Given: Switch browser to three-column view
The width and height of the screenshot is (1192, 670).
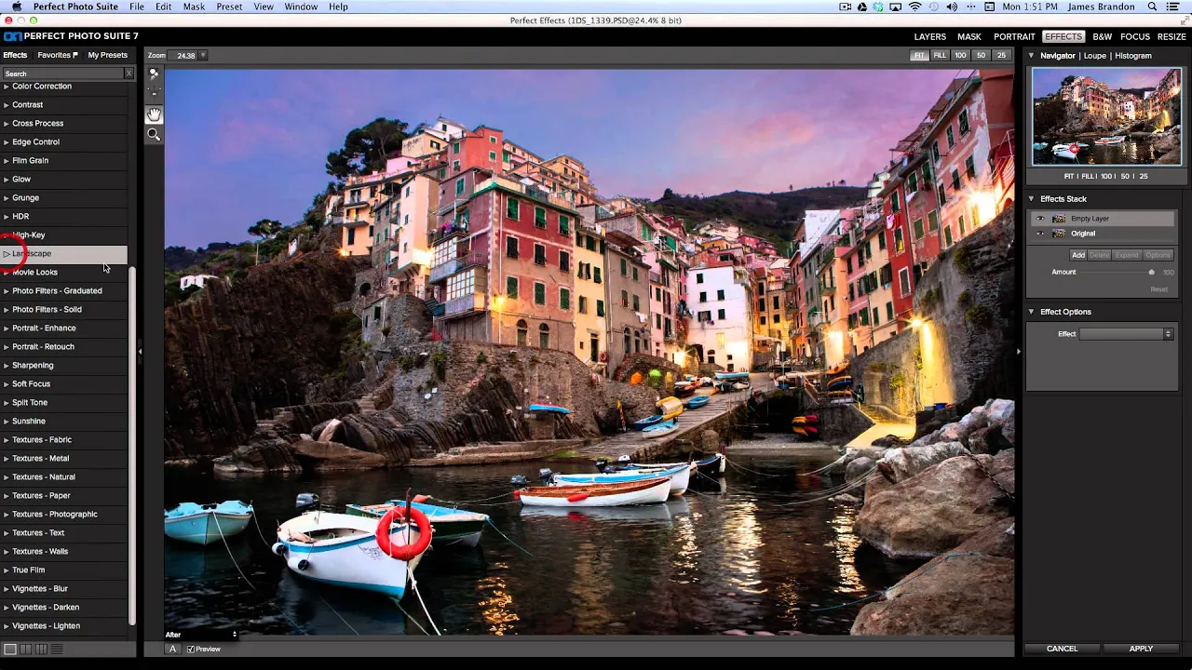Looking at the screenshot, I should click(x=41, y=649).
